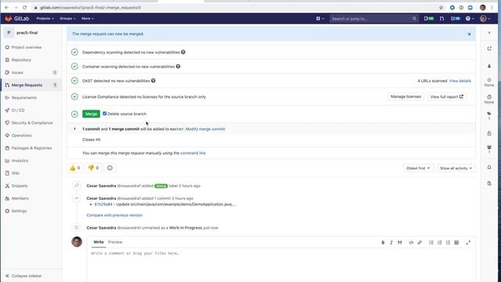Insert code in comment editor
The image size is (501, 282).
point(411,243)
